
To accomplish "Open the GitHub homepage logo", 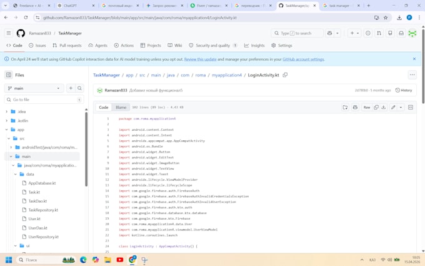I will click(x=21, y=33).
